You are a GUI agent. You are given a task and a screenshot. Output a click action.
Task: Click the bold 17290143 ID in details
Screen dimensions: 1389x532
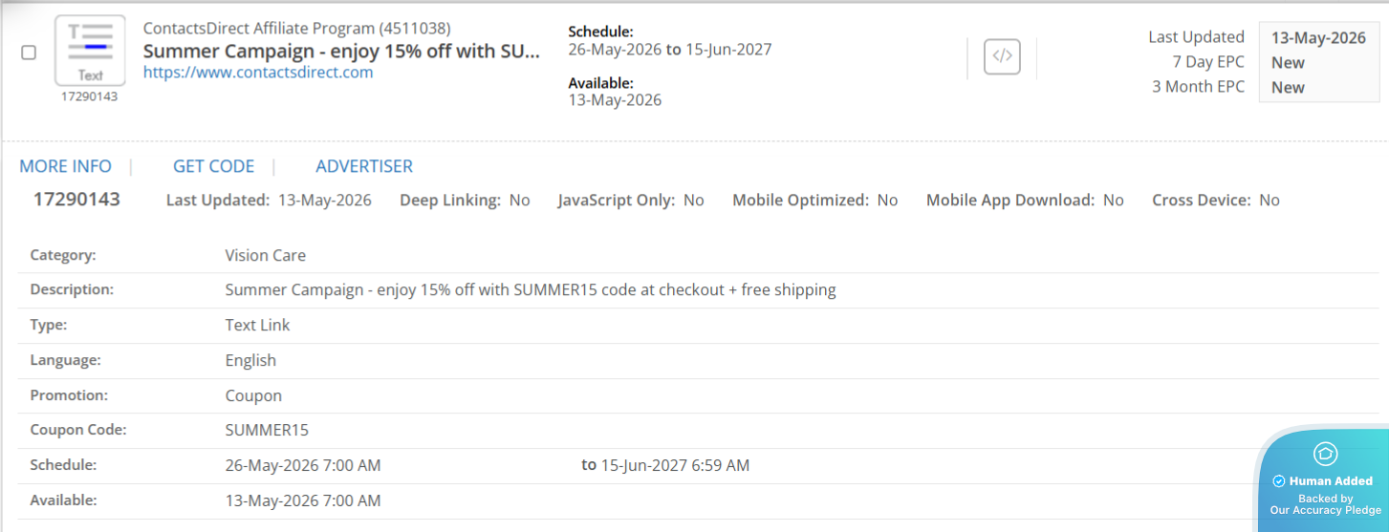tap(76, 200)
